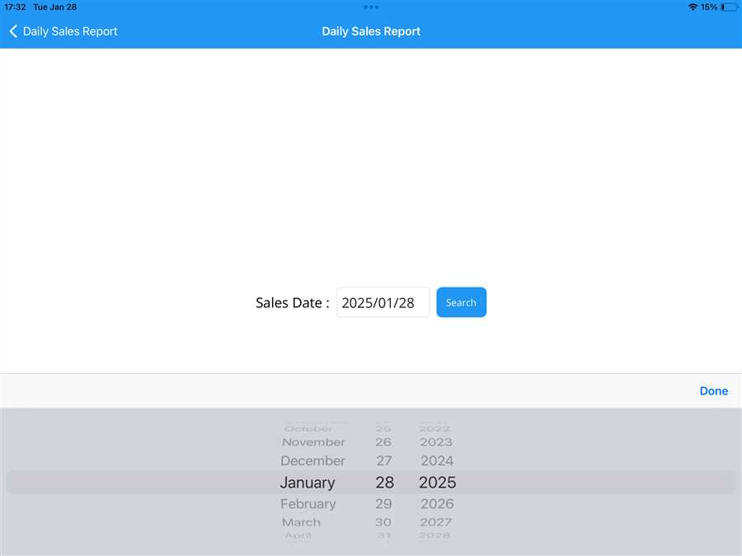This screenshot has height=556, width=742.
Task: Pick March in the month wheel
Action: (301, 522)
